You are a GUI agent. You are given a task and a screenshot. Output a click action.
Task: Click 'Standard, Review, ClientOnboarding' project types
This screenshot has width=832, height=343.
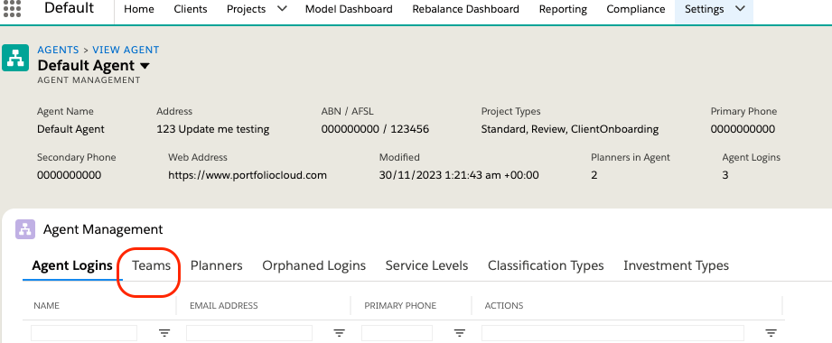point(570,129)
